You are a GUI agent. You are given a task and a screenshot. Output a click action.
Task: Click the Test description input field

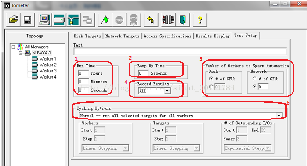pyautogui.click(x=180, y=51)
